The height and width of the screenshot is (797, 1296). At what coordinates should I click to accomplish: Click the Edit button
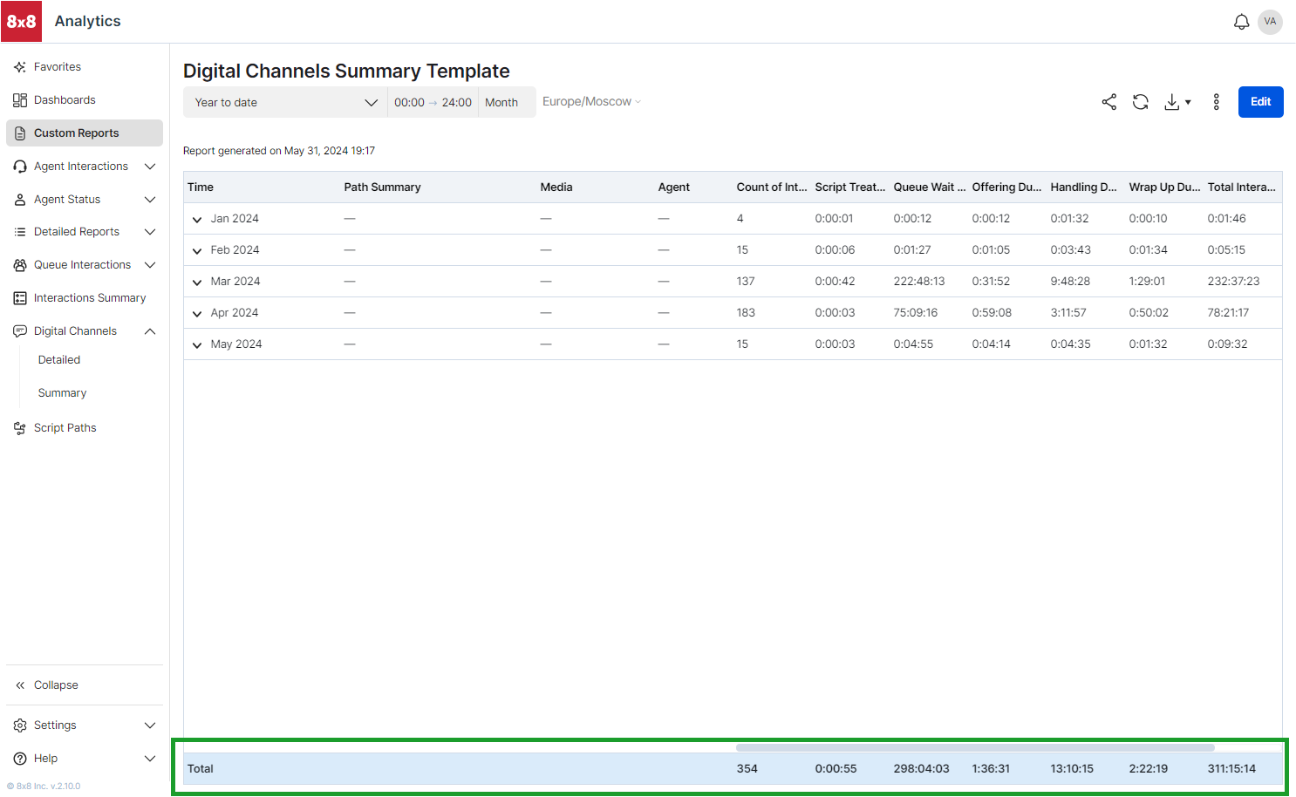(1260, 102)
